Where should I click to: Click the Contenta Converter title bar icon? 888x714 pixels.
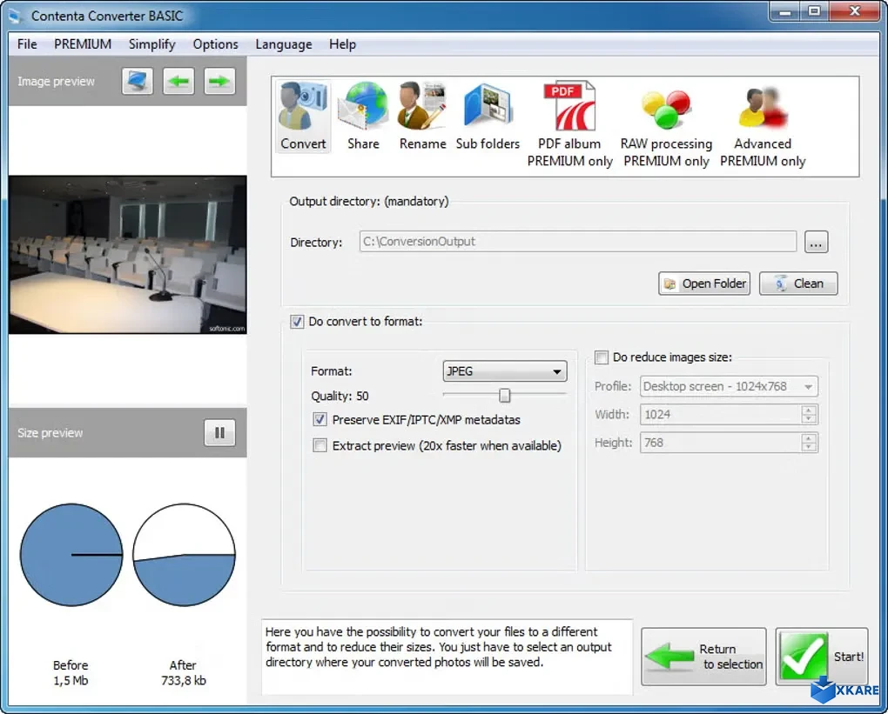(16, 16)
